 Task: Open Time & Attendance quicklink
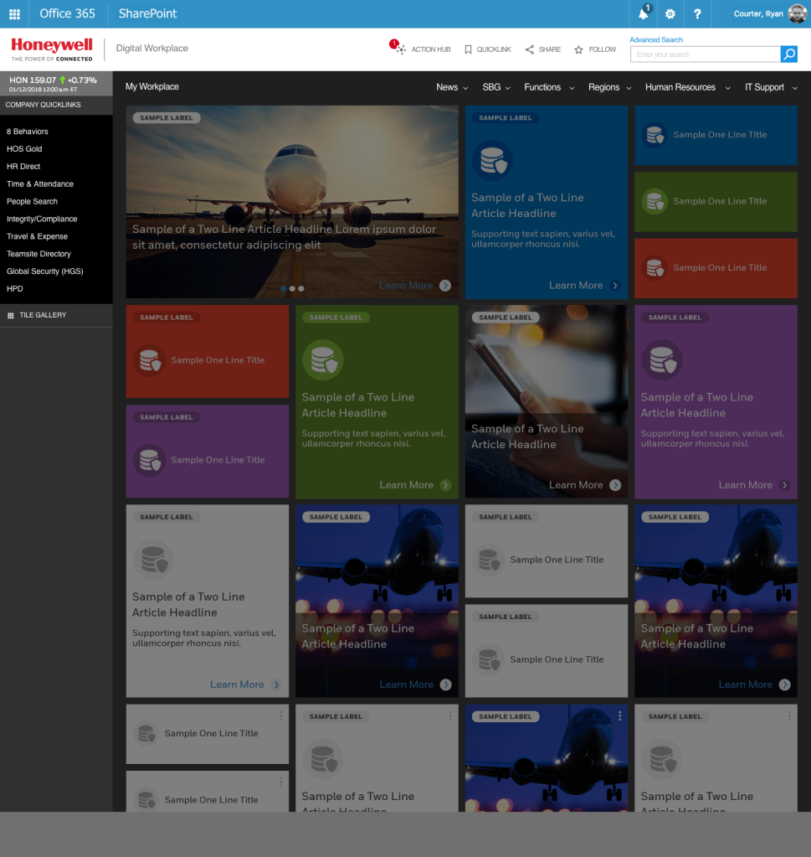click(40, 184)
